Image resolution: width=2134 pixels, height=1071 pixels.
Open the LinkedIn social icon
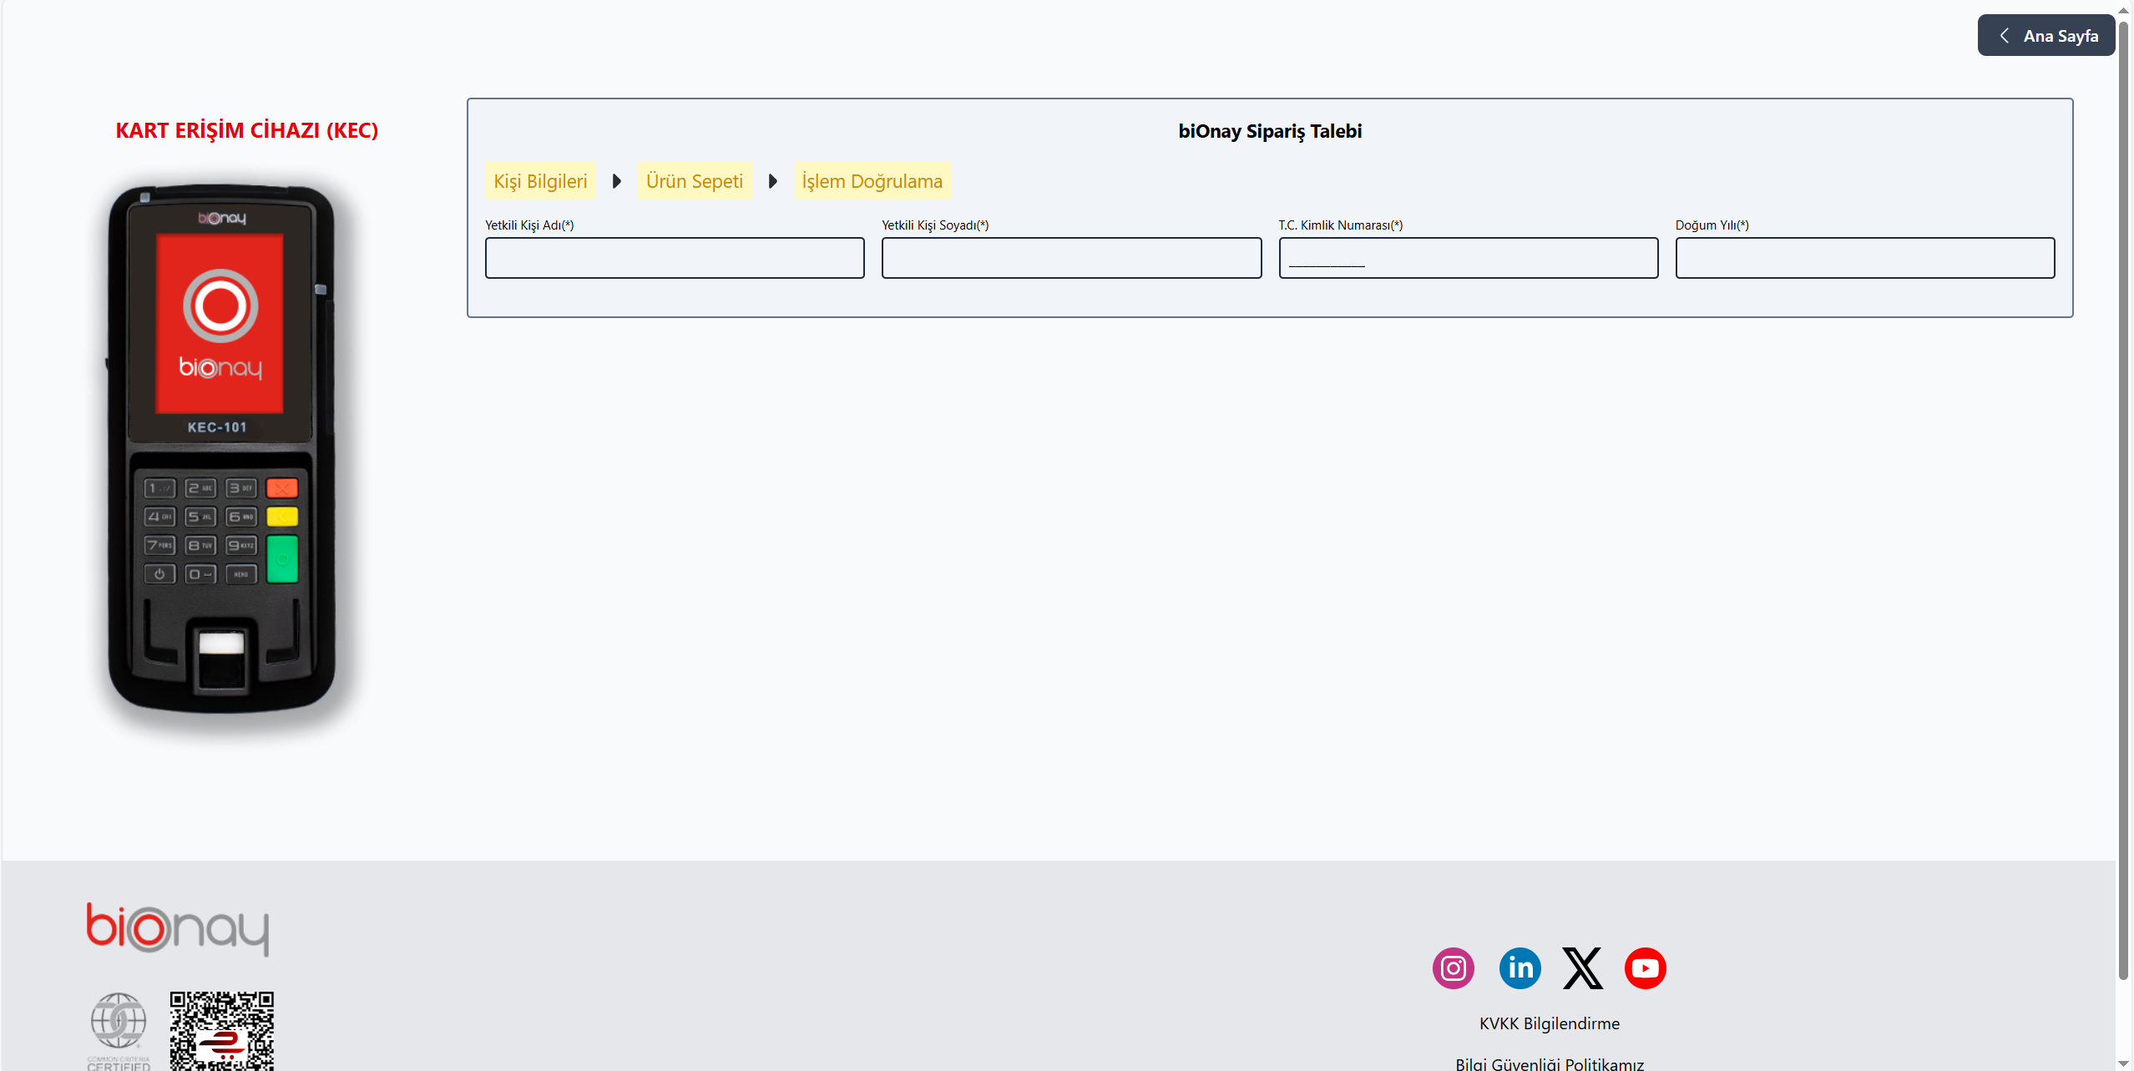[1520, 968]
